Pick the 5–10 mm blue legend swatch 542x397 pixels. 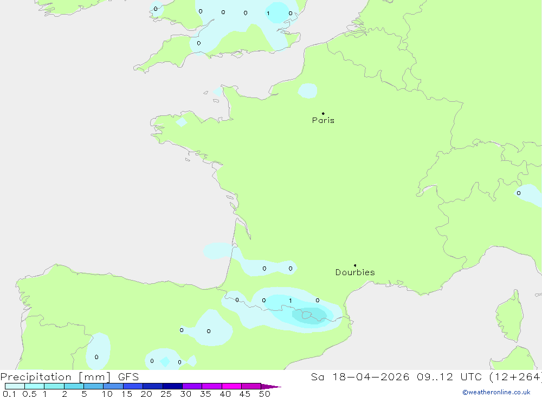94,386
